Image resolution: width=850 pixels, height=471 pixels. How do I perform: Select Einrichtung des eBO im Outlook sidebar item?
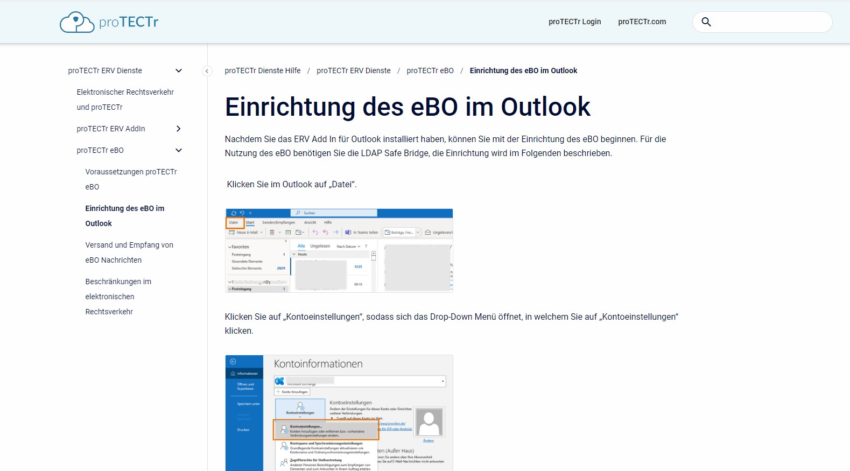pos(125,216)
